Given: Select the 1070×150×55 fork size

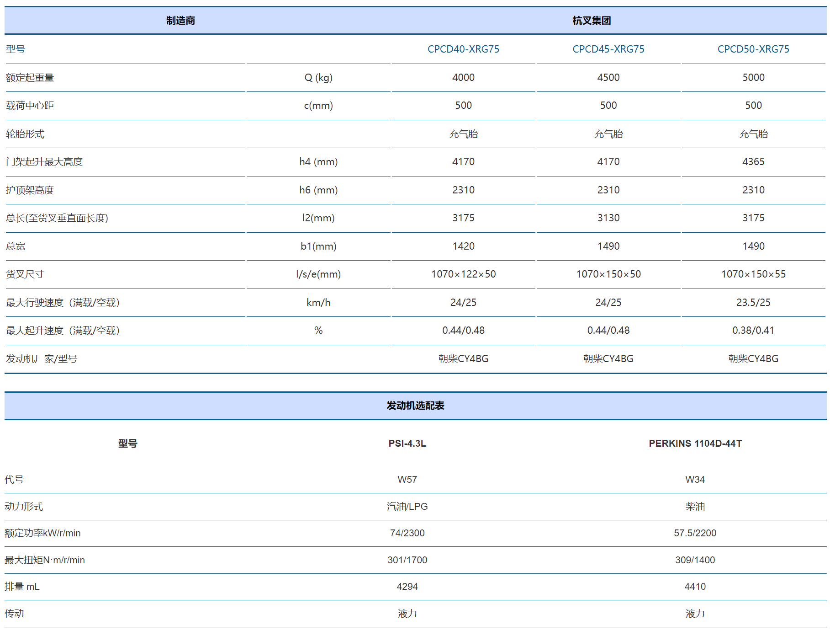Looking at the screenshot, I should coord(753,274).
